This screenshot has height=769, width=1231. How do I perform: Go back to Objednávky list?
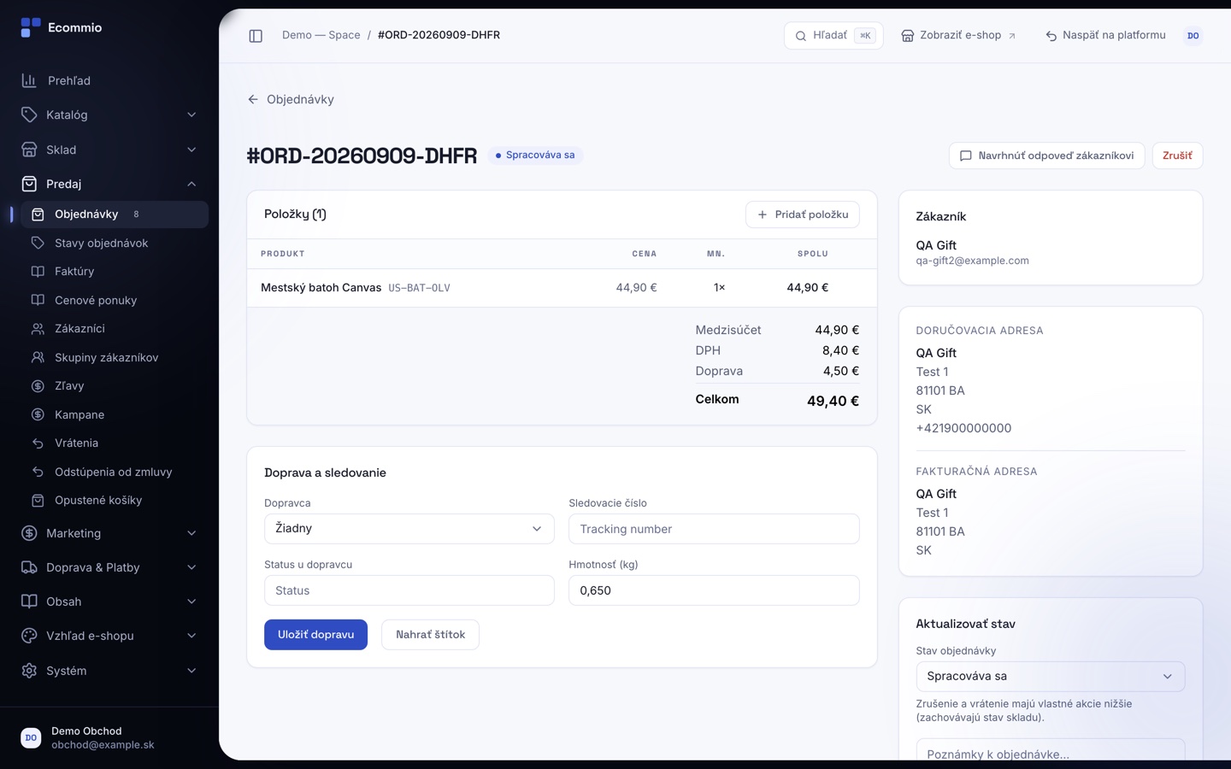coord(291,99)
